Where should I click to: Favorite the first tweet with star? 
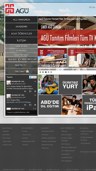(x=35, y=91)
